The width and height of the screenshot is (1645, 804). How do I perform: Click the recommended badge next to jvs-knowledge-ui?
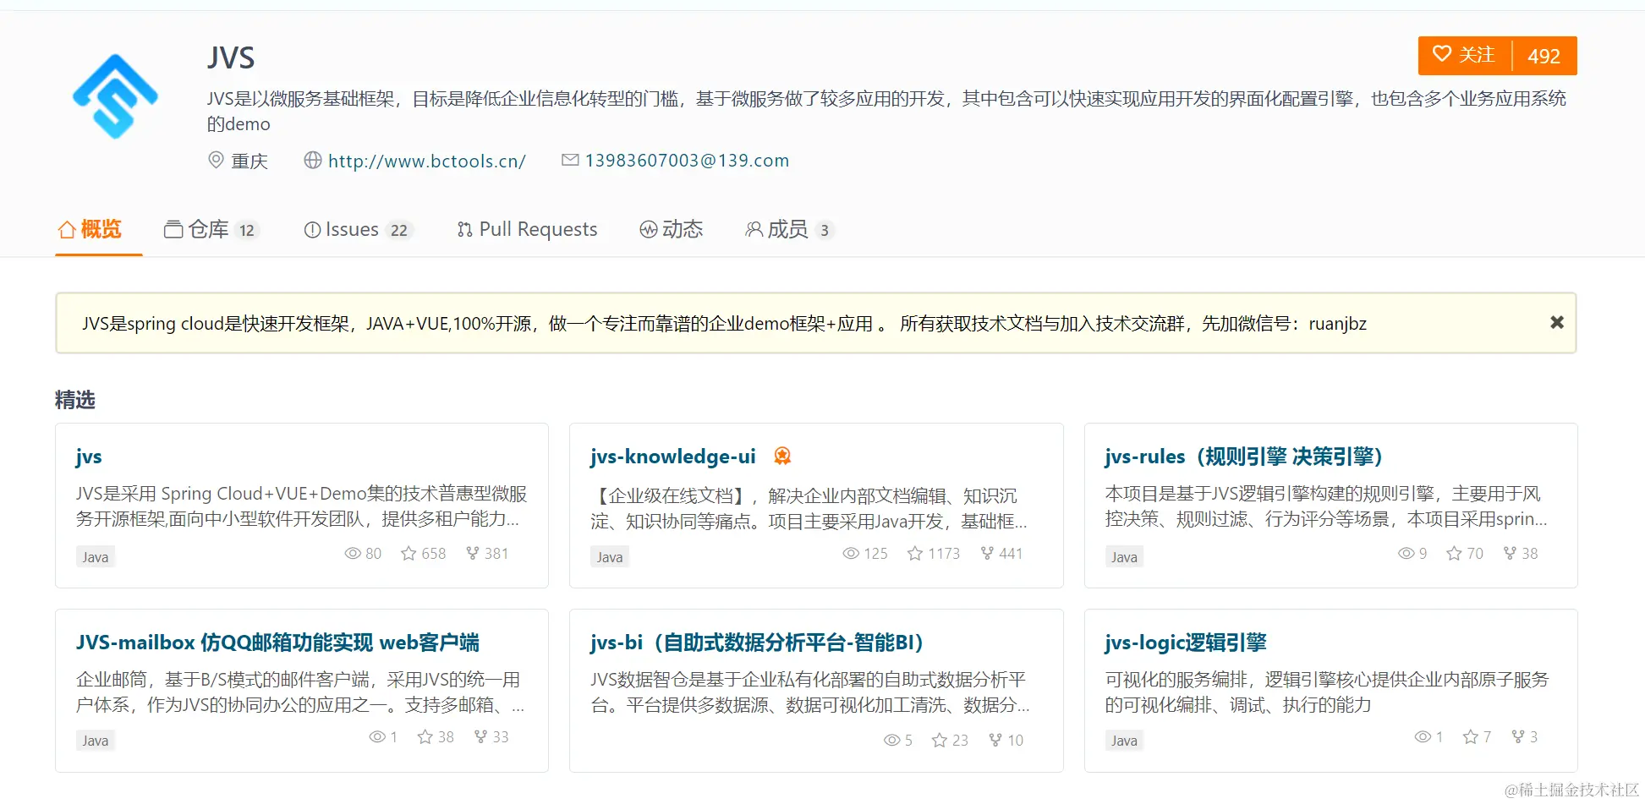click(x=782, y=457)
